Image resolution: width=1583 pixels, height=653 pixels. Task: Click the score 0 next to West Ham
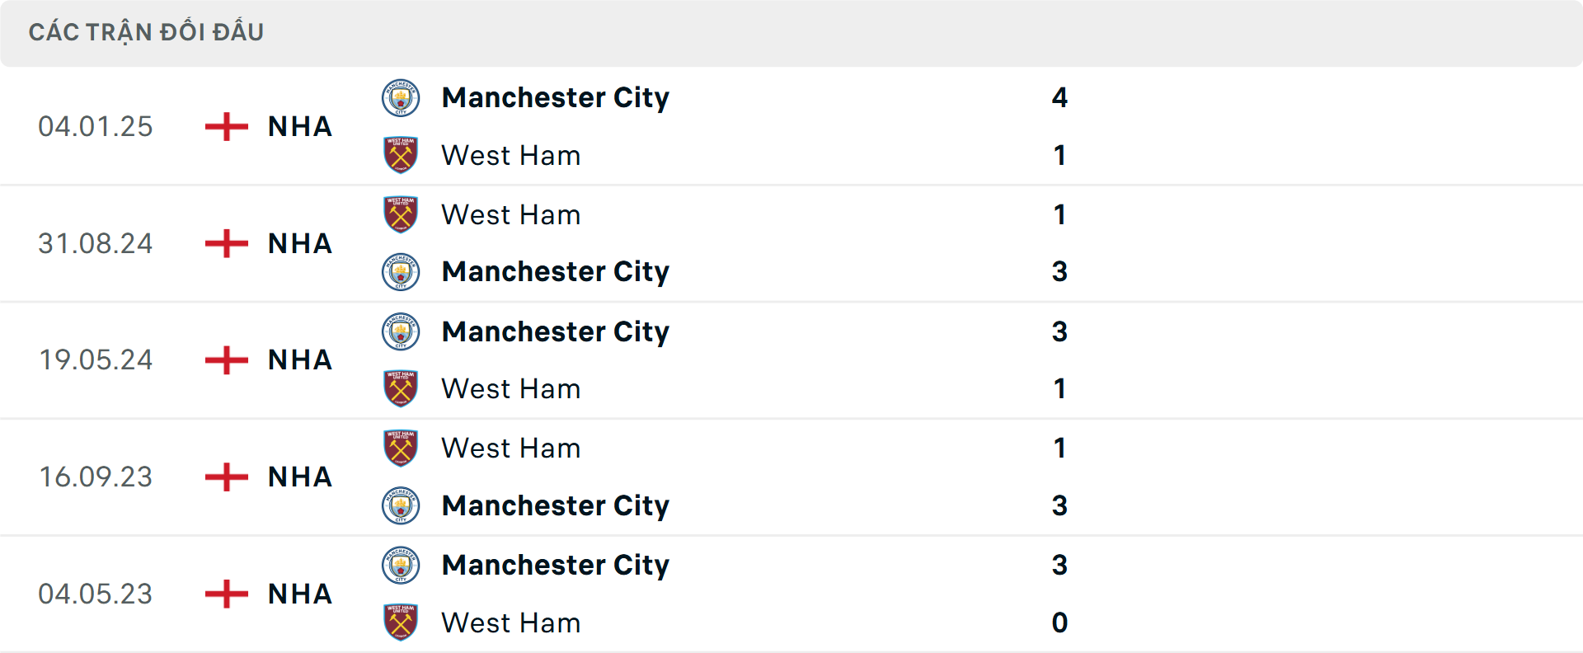[1059, 623]
